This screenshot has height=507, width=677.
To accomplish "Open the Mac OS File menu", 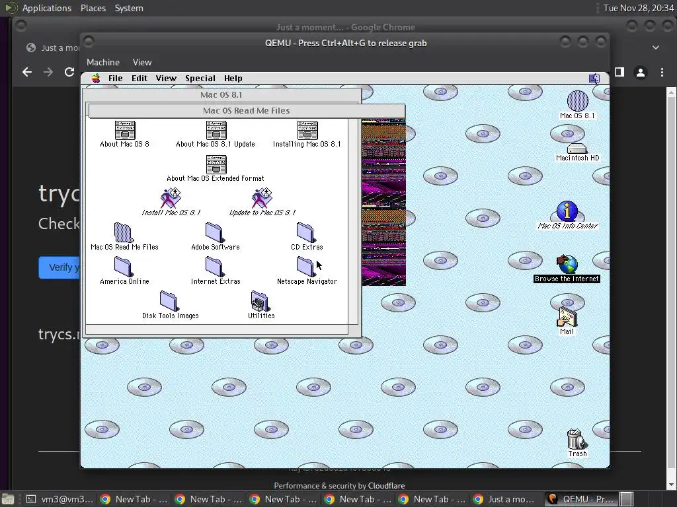I will 115,79.
